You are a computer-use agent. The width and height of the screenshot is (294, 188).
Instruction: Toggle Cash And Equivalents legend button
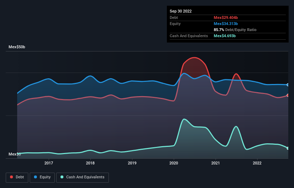coord(82,177)
